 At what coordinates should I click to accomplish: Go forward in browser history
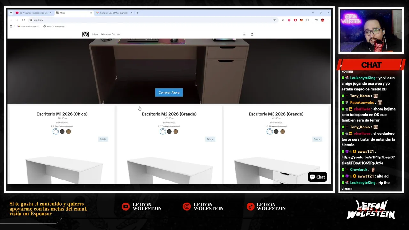17,20
